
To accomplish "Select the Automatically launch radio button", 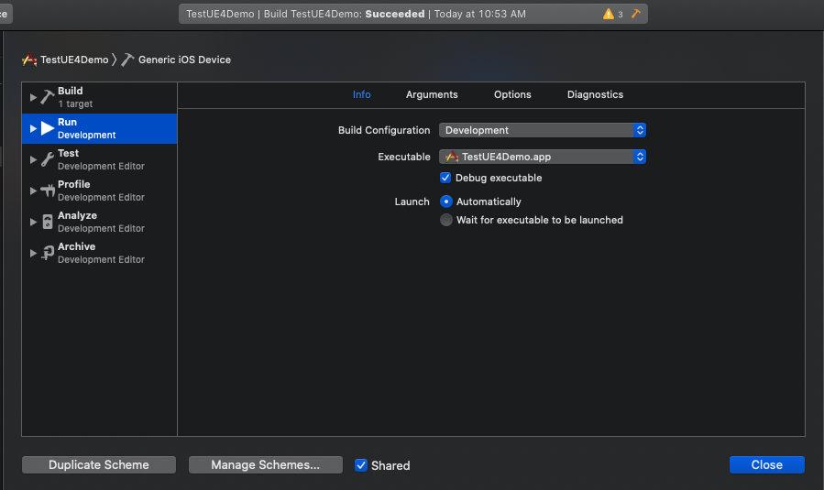I will pos(446,201).
